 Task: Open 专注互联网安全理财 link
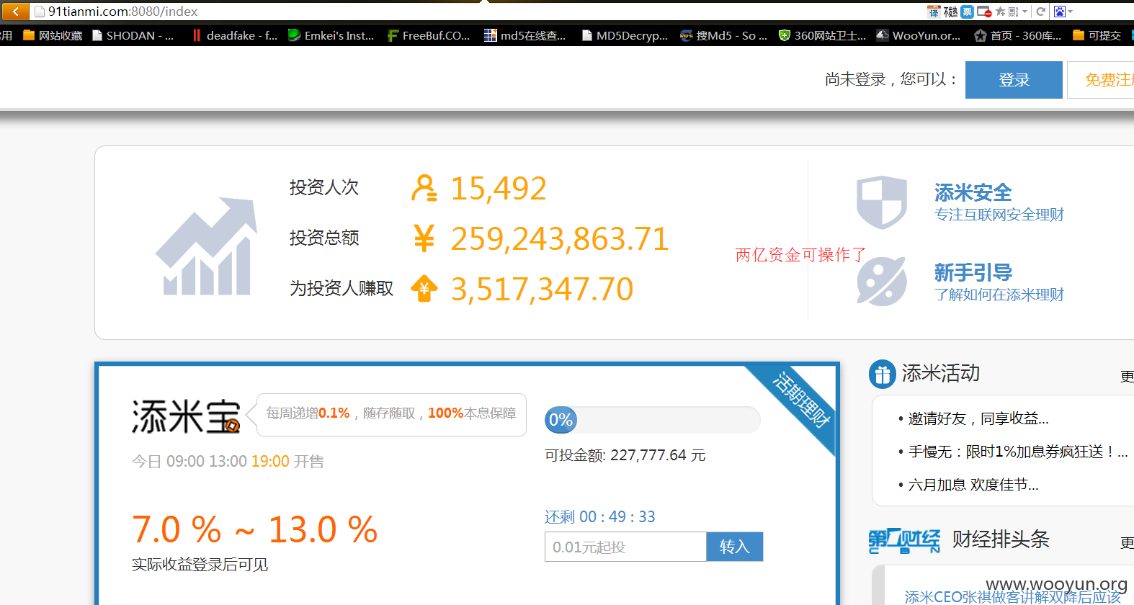999,215
